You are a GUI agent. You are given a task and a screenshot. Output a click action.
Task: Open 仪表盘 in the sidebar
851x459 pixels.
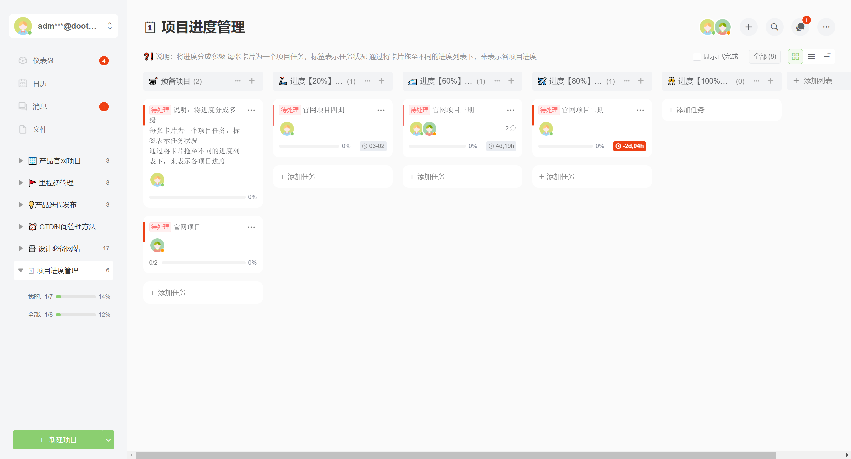[43, 61]
